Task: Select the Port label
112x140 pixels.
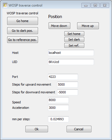Action: click(x=15, y=77)
